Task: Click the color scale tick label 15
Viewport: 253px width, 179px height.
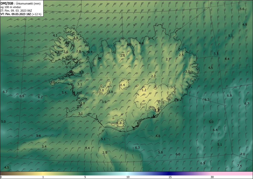Action: (170, 177)
